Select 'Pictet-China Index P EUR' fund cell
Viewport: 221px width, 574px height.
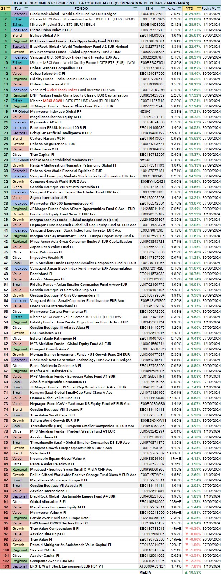click(83, 30)
